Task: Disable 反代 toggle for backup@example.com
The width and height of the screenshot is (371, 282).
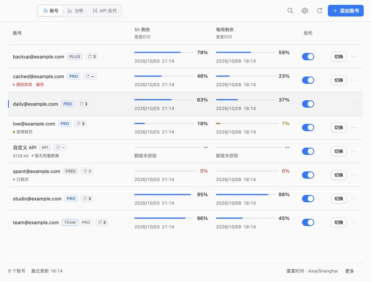Action: (308, 56)
